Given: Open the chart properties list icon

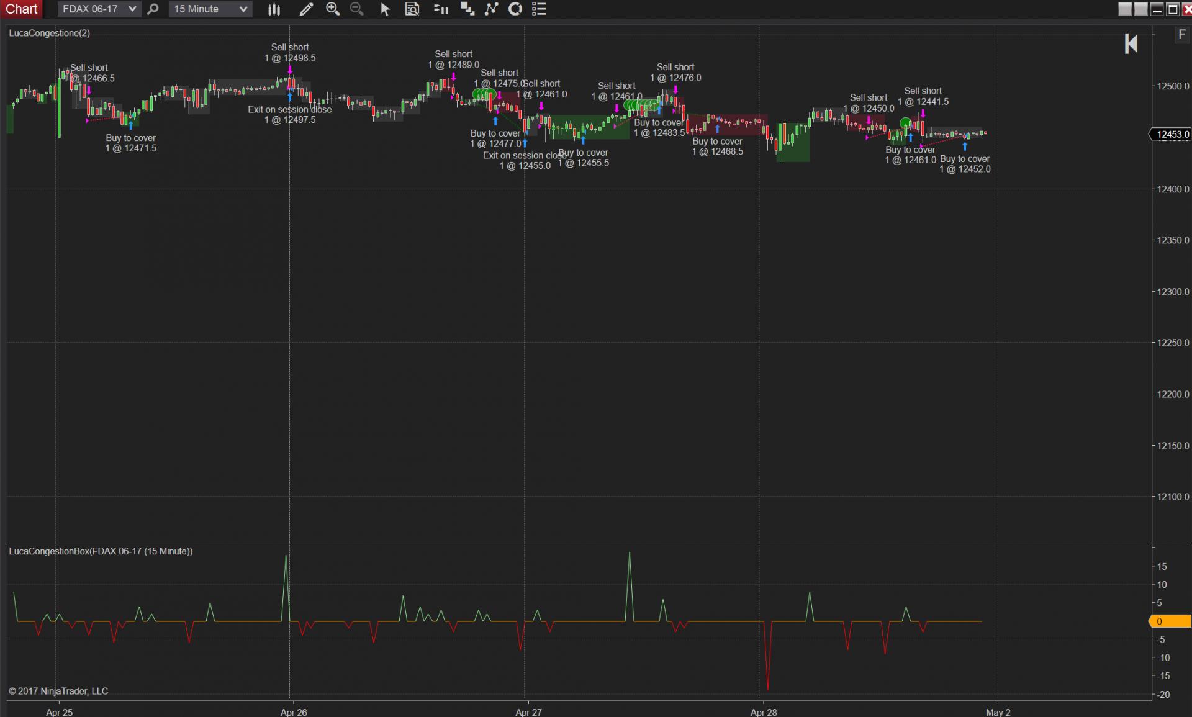Looking at the screenshot, I should point(539,9).
